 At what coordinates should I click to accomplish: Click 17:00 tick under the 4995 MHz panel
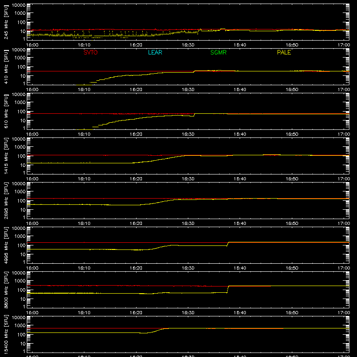(x=344, y=268)
